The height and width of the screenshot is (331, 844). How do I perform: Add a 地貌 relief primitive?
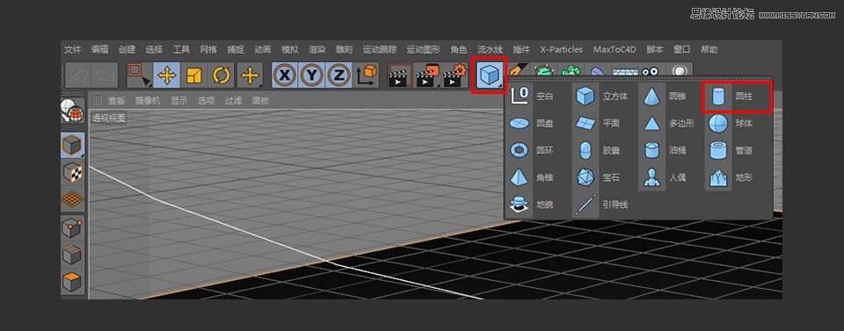click(532, 205)
